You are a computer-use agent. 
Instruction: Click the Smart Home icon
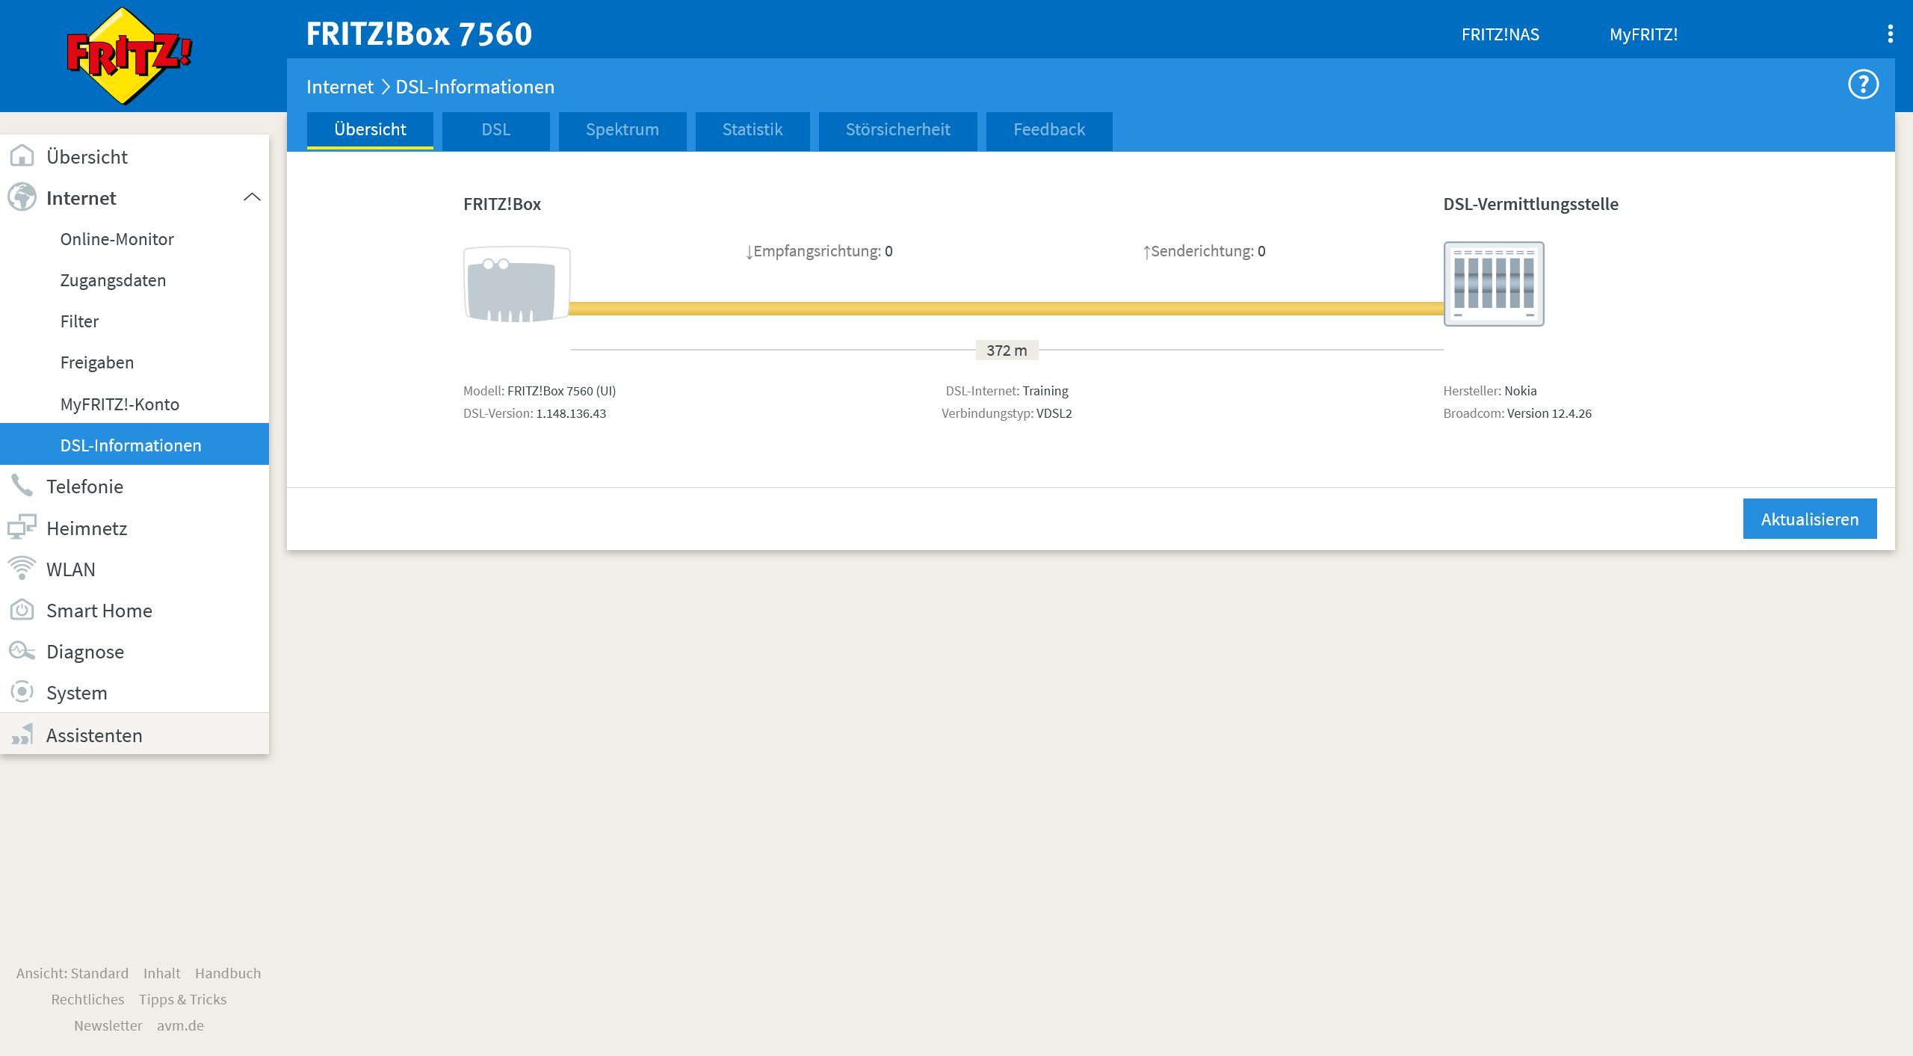pos(22,610)
